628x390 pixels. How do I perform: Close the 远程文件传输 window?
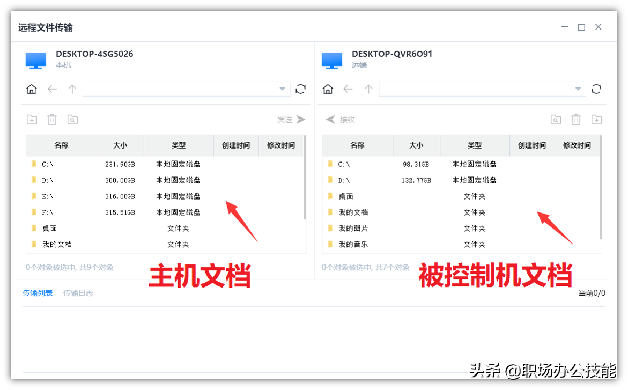tap(599, 27)
